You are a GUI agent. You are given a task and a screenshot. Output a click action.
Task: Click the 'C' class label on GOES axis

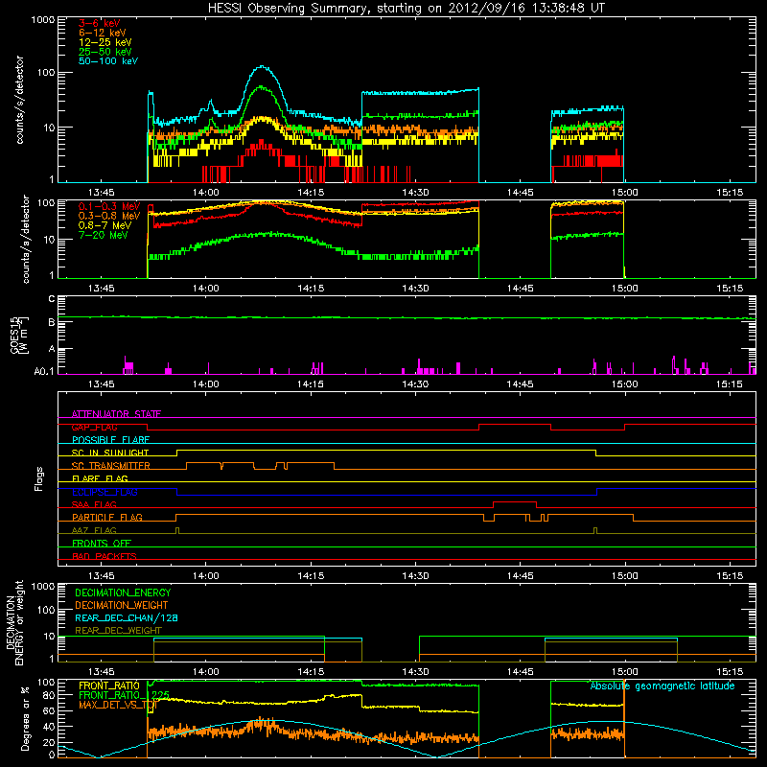(x=52, y=298)
